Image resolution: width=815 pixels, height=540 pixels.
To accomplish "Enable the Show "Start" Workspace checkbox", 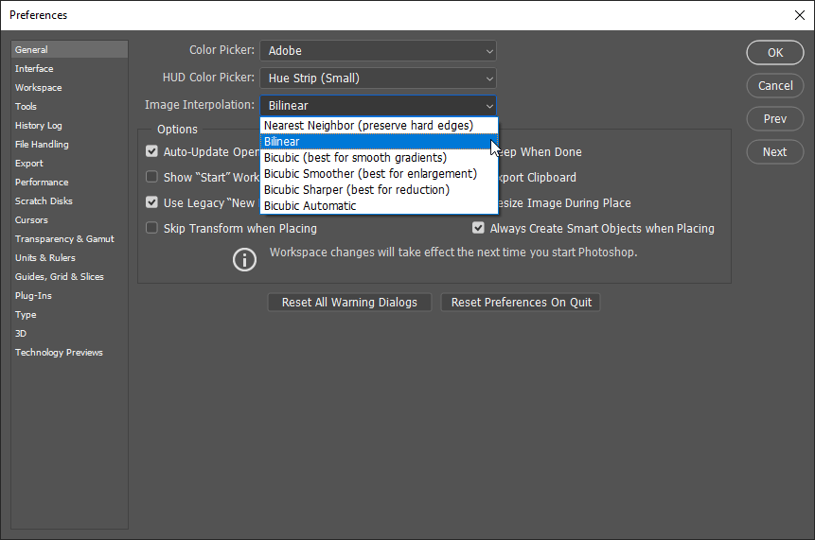I will point(151,177).
